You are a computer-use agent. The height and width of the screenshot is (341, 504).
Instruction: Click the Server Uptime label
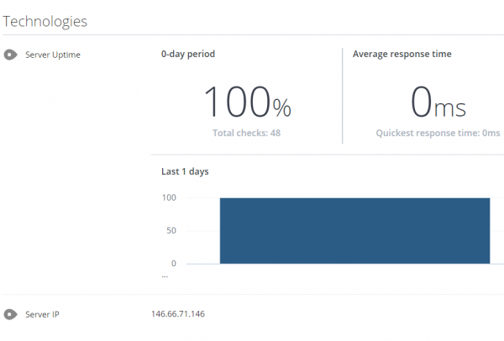pos(53,55)
